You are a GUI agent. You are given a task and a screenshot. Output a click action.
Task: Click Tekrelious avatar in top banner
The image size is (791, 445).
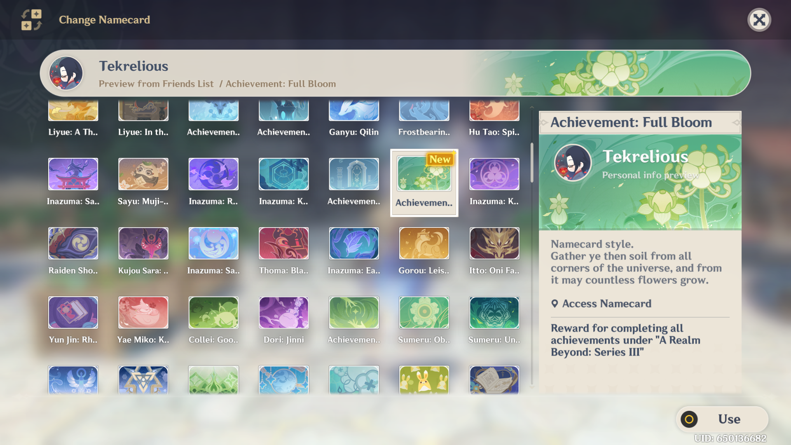pos(66,73)
